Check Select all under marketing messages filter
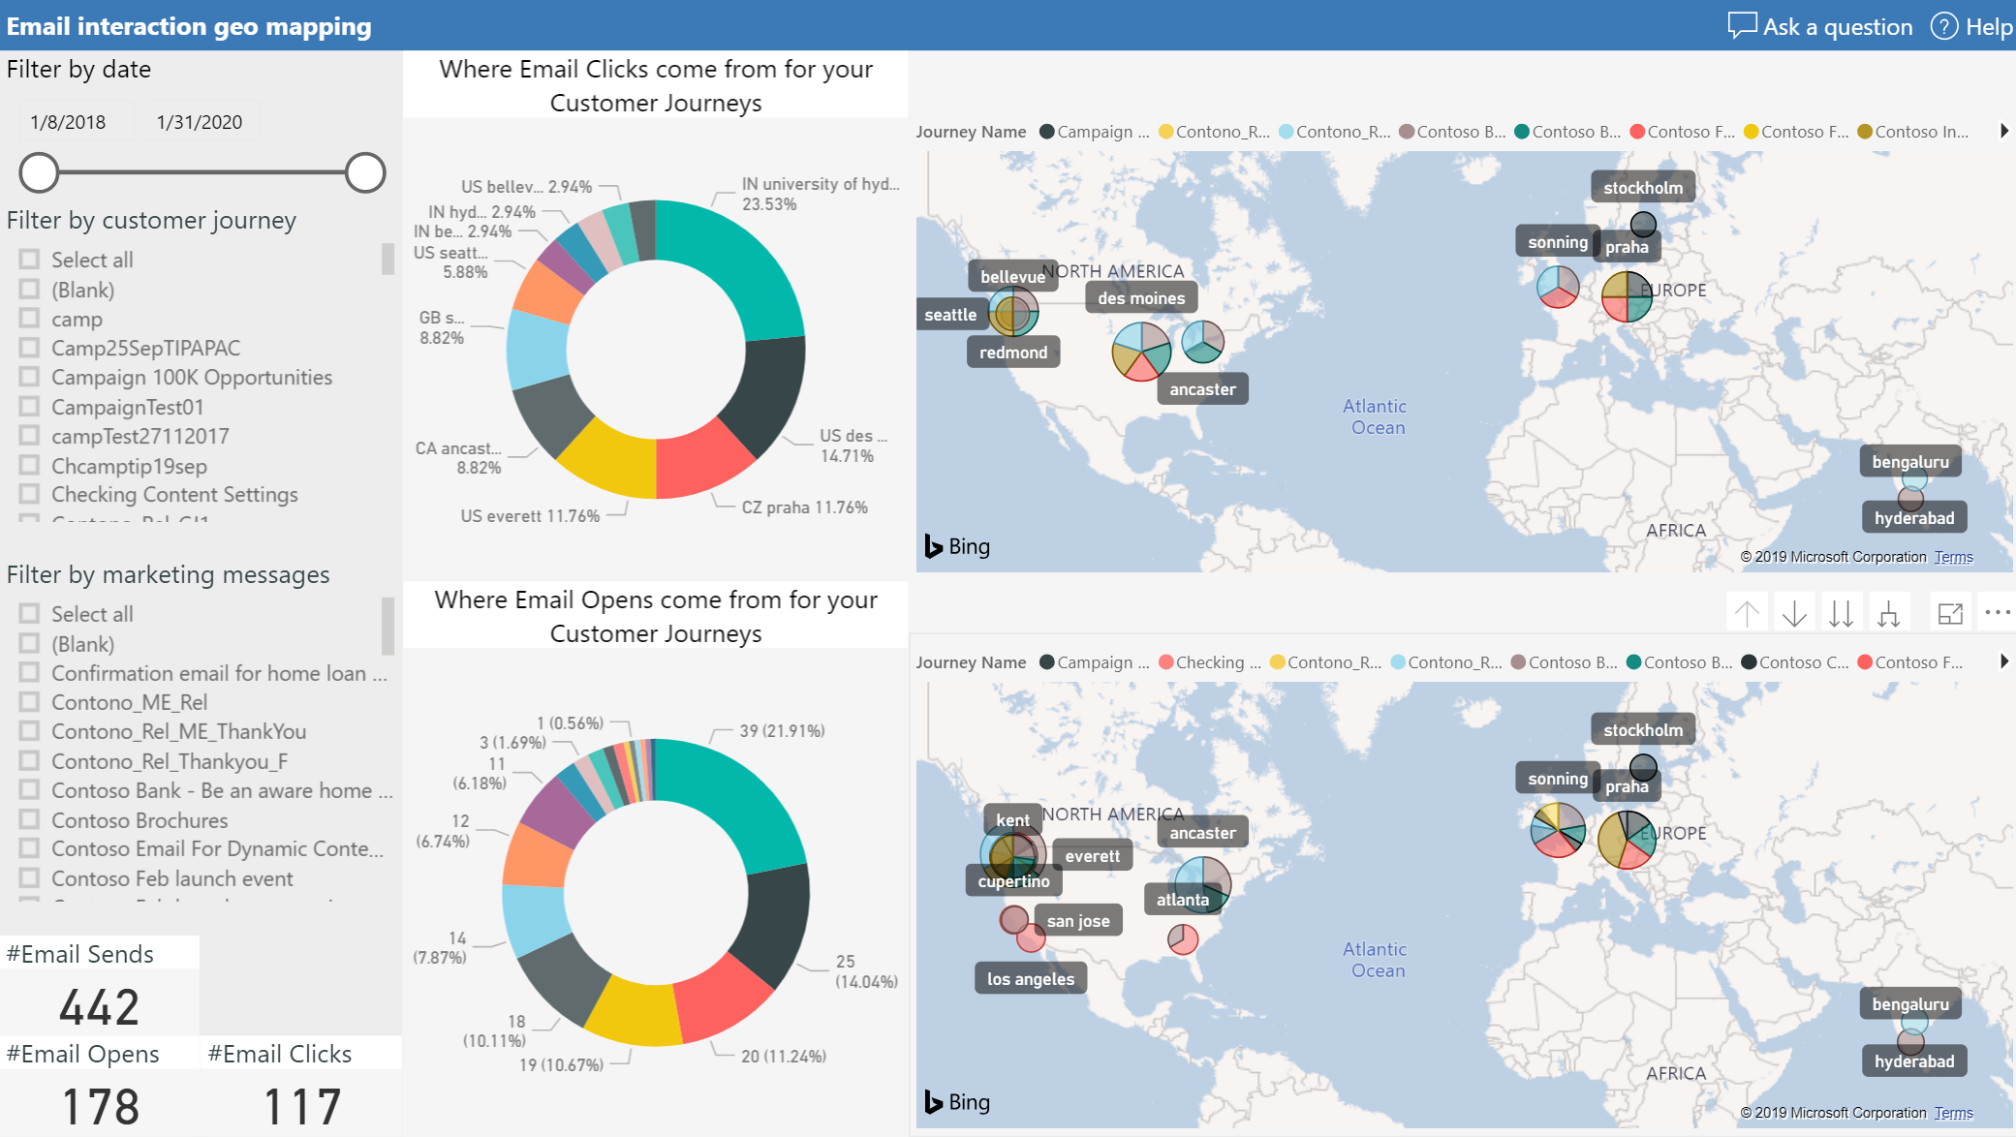2016x1137 pixels. 29,614
